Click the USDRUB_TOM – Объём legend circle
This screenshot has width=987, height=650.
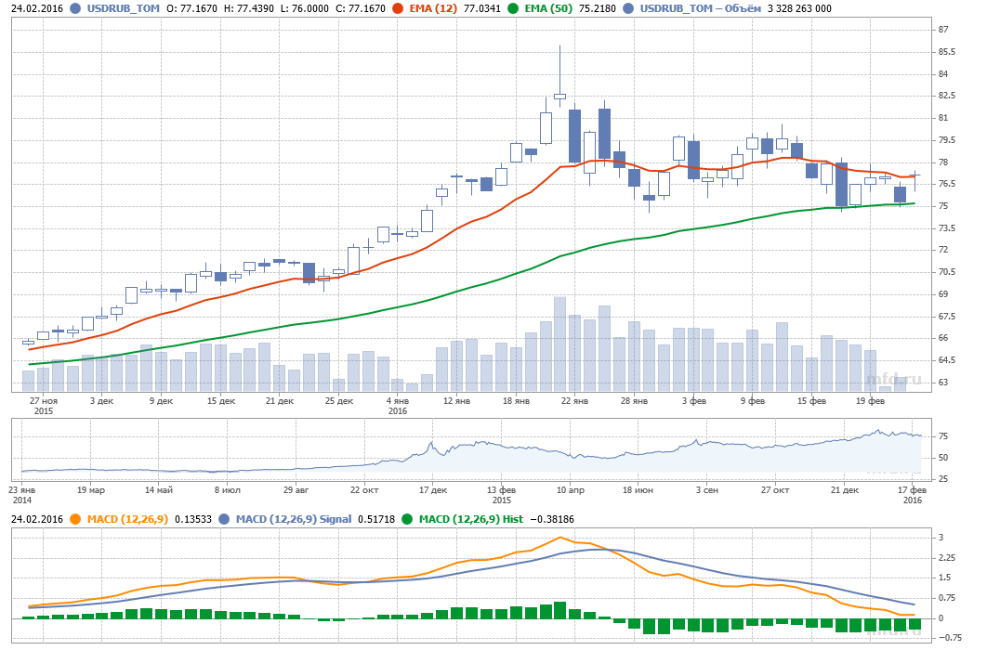point(629,8)
